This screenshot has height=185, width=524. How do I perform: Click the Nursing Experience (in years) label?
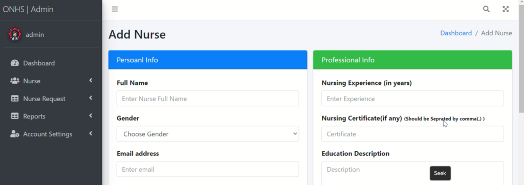(366, 83)
